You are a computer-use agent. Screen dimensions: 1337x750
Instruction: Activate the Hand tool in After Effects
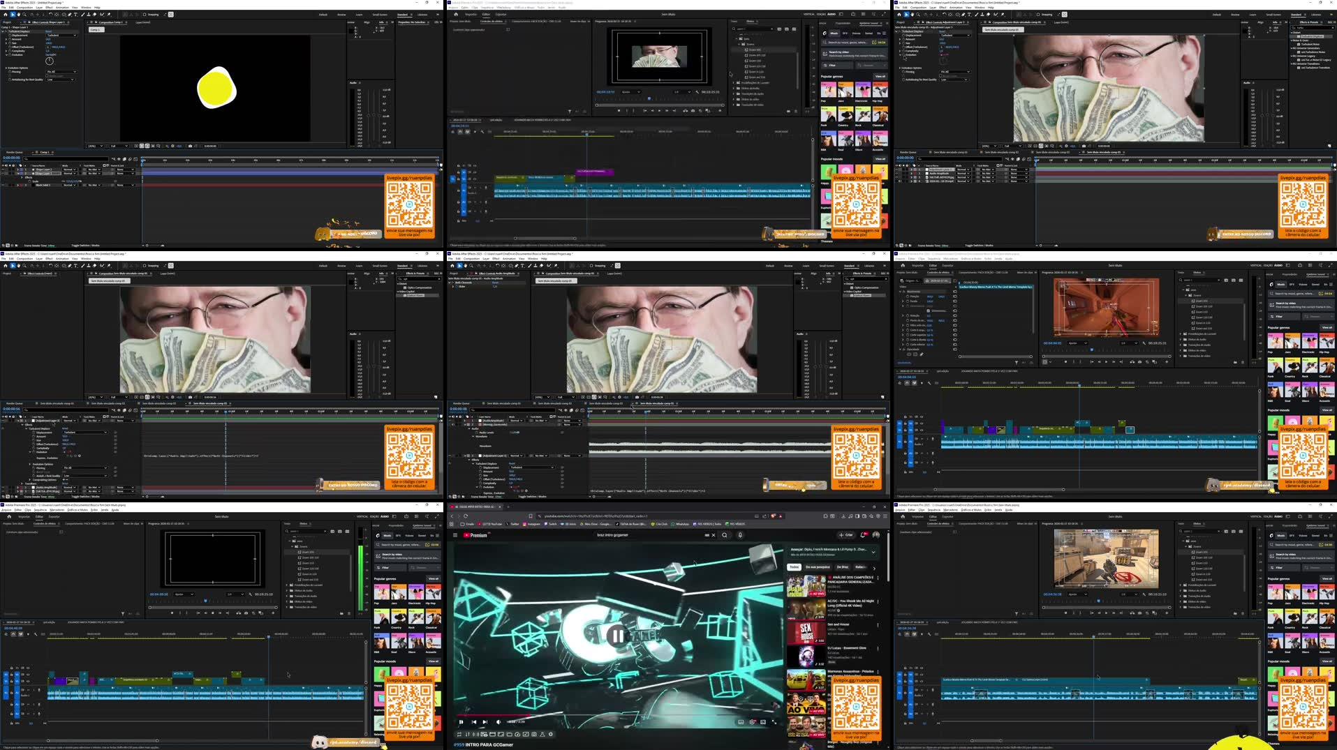click(19, 14)
